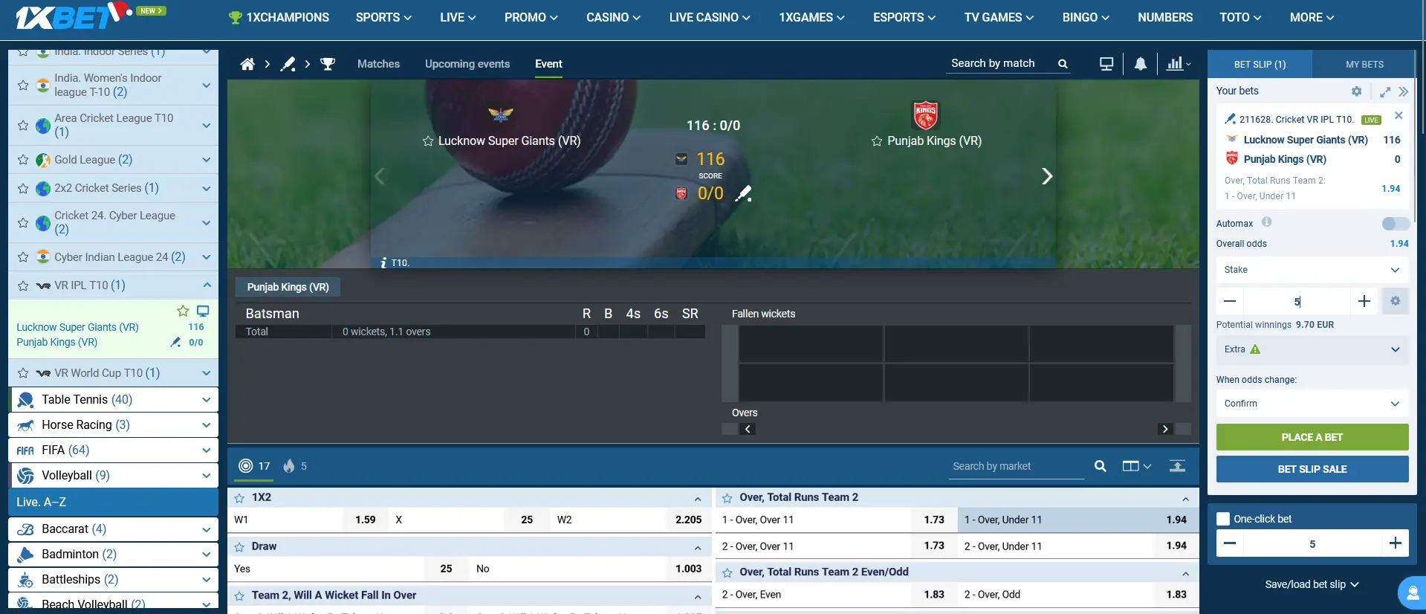
Task: Show all 17 markets target icon
Action: pyautogui.click(x=246, y=466)
